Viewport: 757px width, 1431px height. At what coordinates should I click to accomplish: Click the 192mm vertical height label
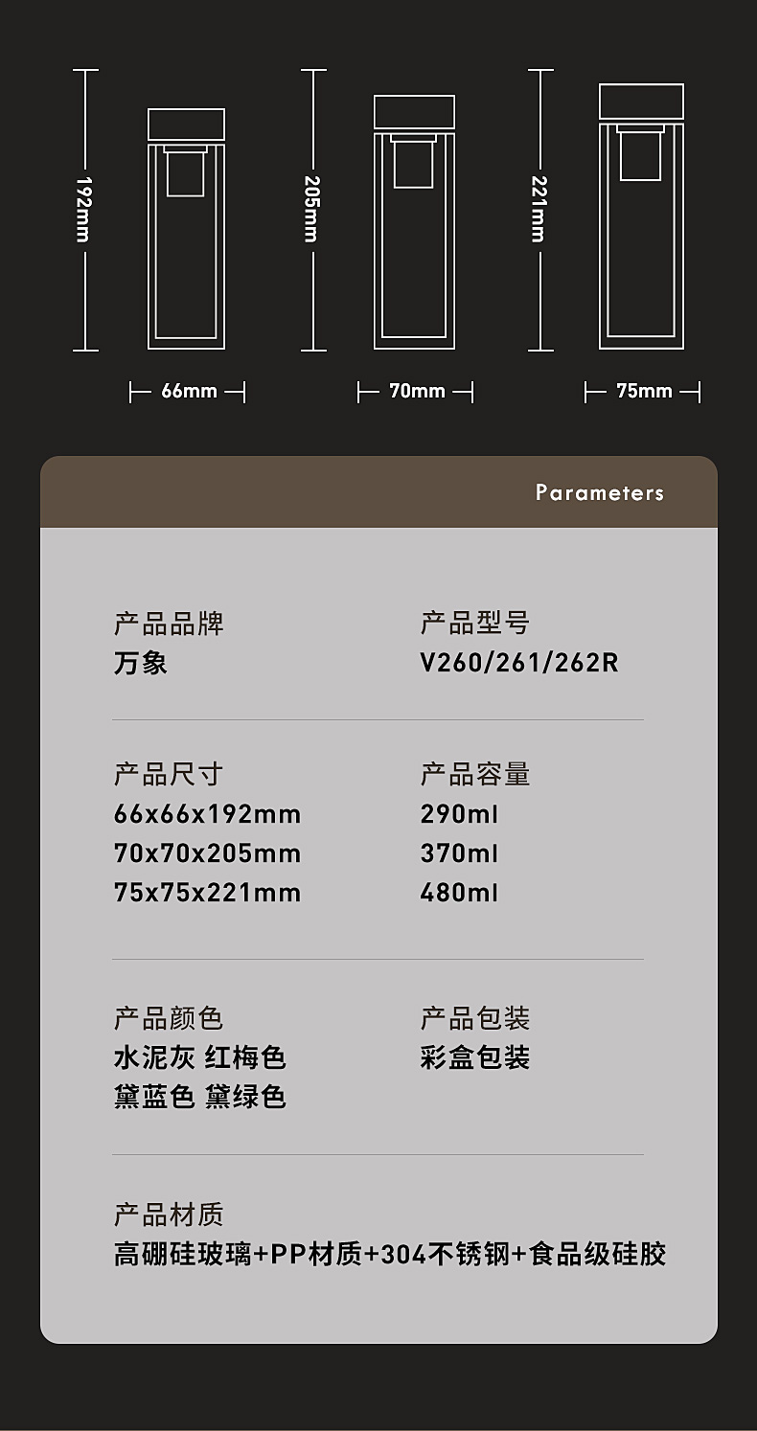tap(84, 209)
